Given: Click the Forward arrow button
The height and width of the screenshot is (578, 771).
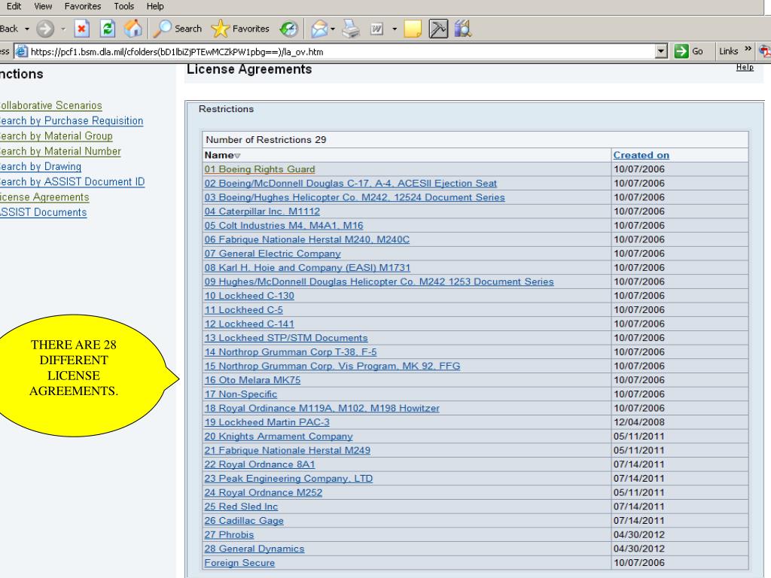Looking at the screenshot, I should click(x=45, y=29).
